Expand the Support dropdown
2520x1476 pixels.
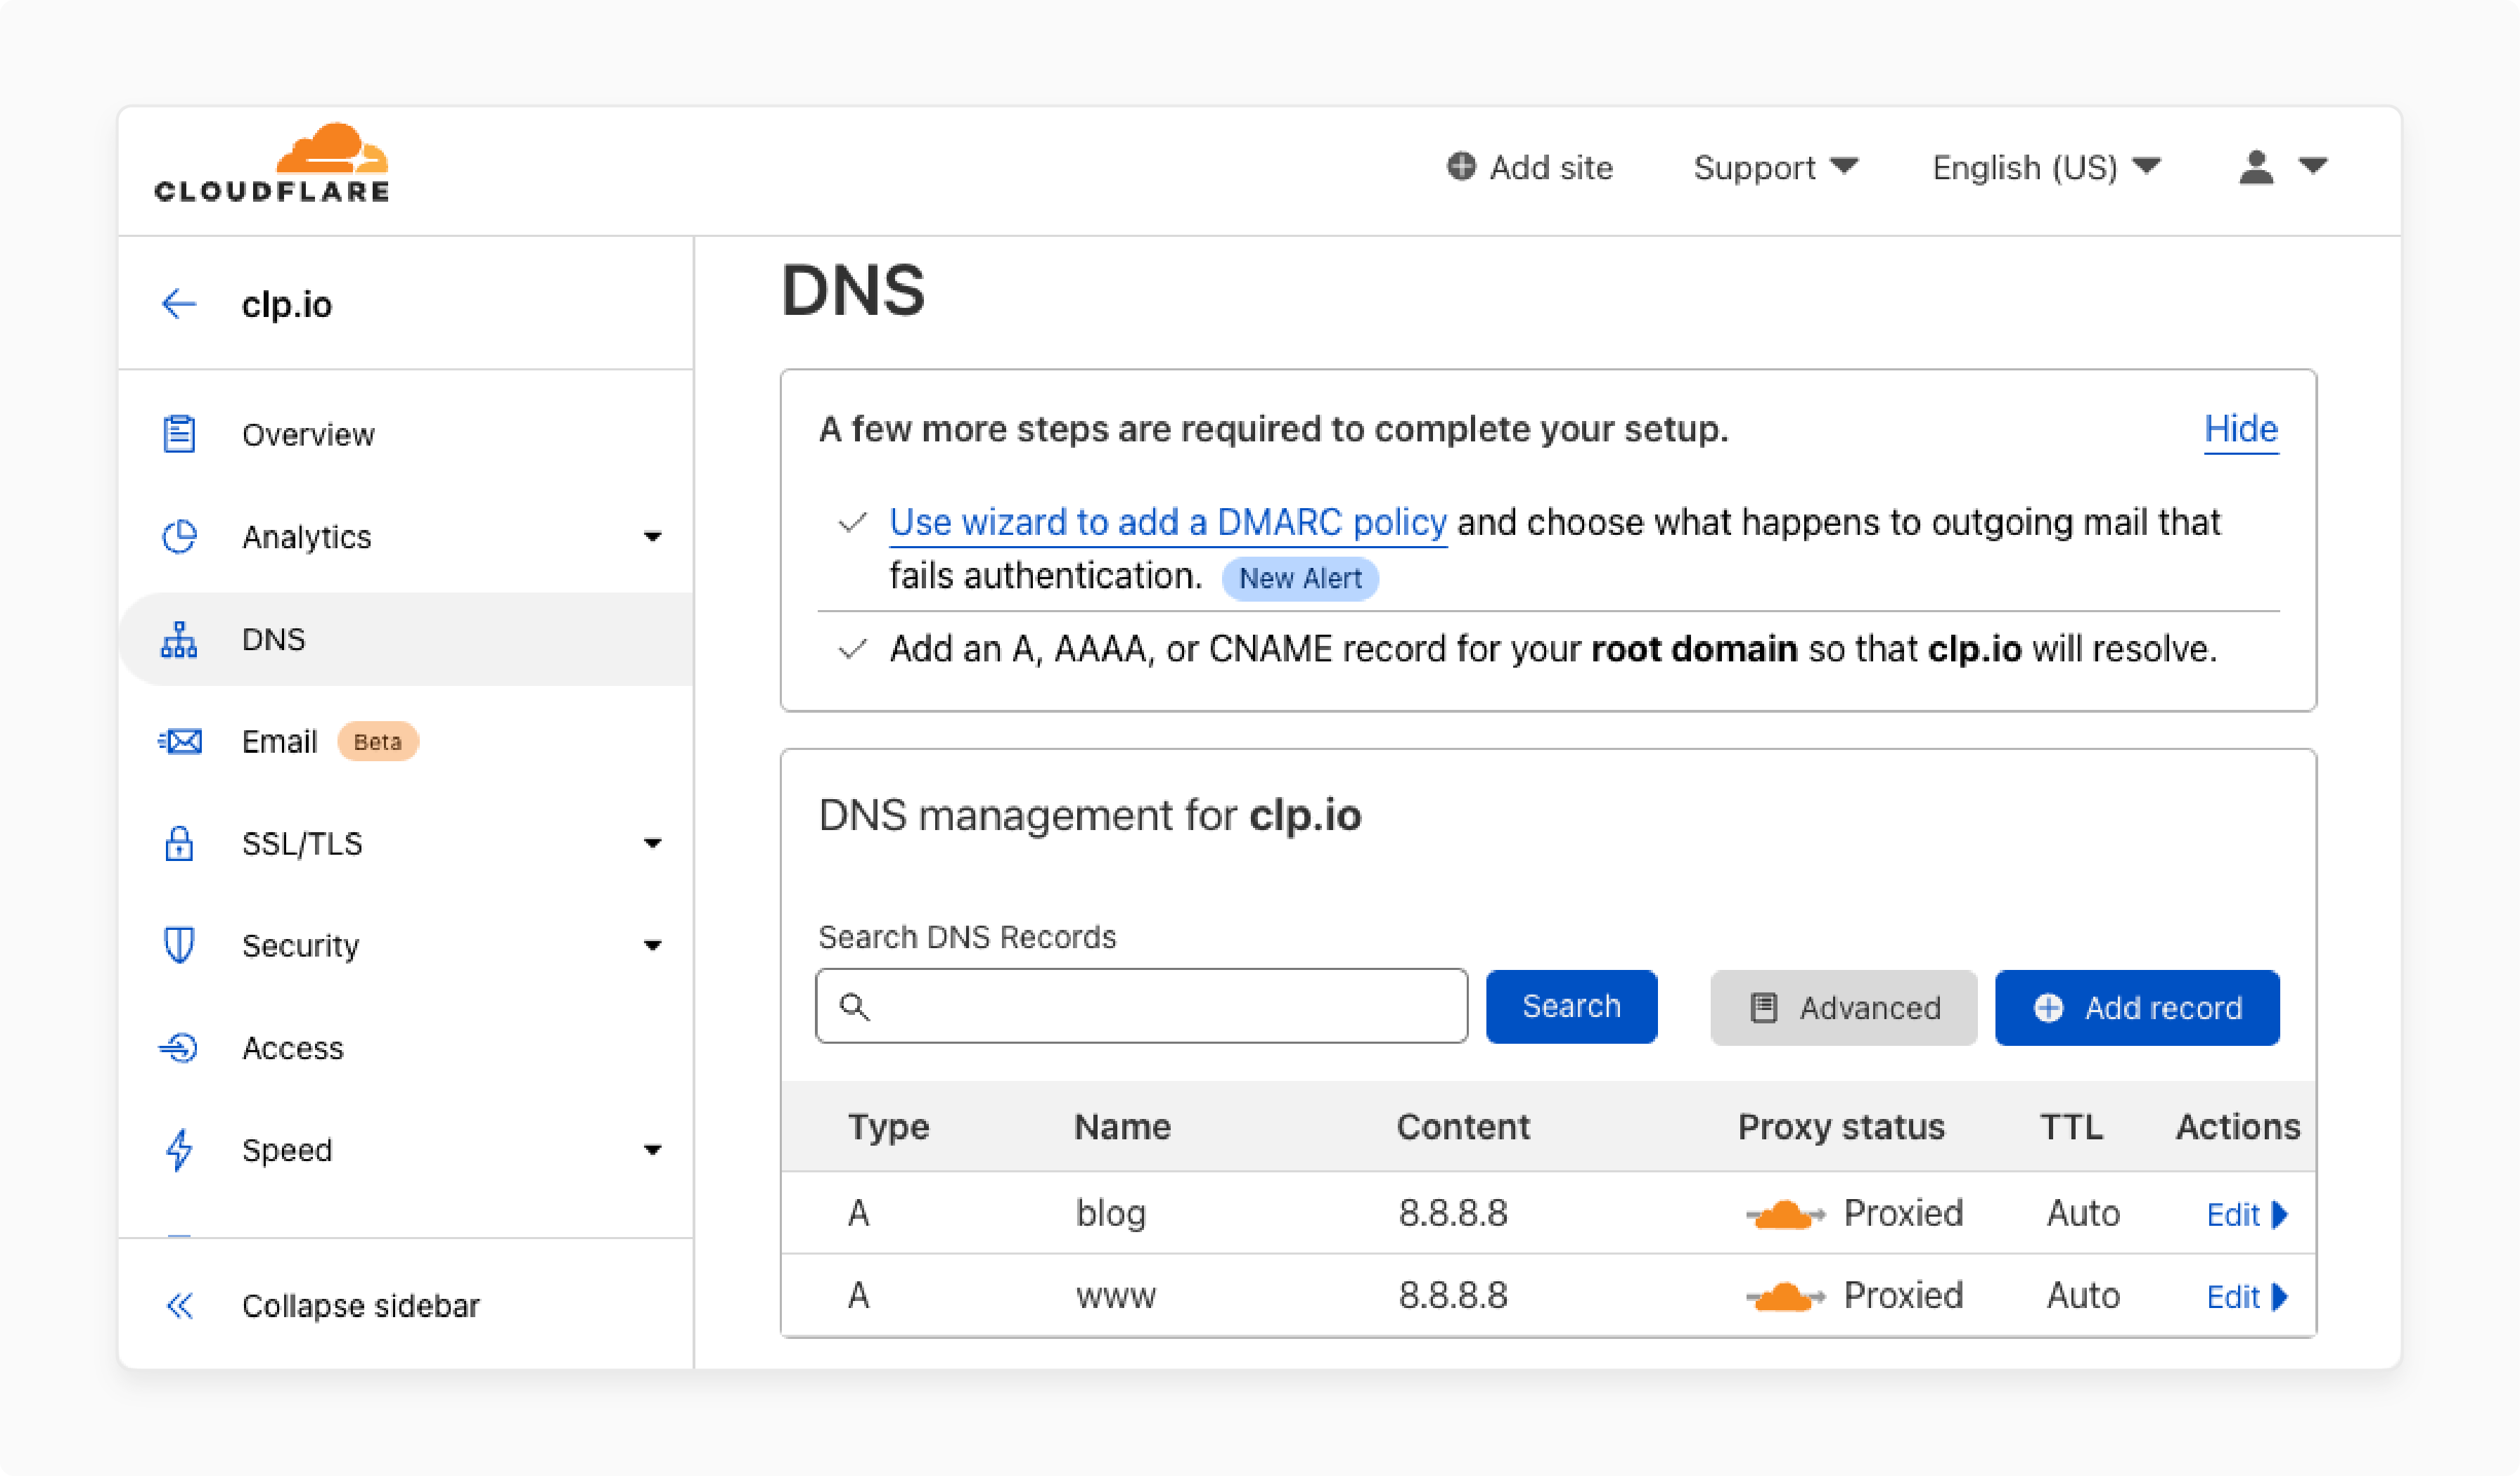coord(1775,167)
